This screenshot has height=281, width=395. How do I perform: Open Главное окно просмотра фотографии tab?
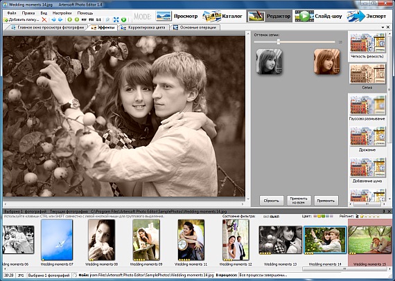click(47, 28)
